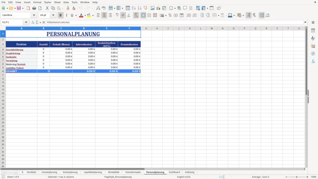318x179 pixels.
Task: Open the Sheet menu
Action: click(57, 2)
